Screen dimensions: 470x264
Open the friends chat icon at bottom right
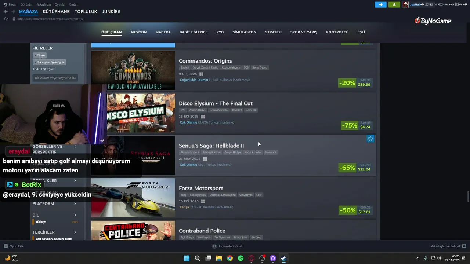tap(464, 246)
